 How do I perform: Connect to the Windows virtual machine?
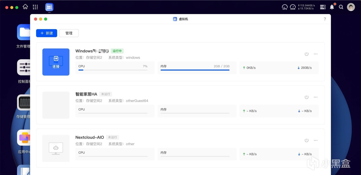pyautogui.click(x=56, y=62)
